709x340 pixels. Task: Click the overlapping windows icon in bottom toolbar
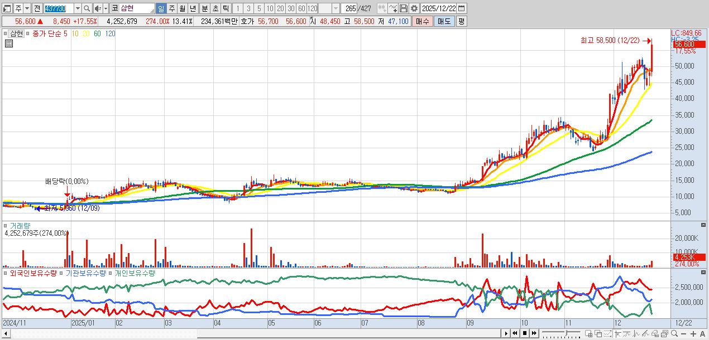(598, 334)
